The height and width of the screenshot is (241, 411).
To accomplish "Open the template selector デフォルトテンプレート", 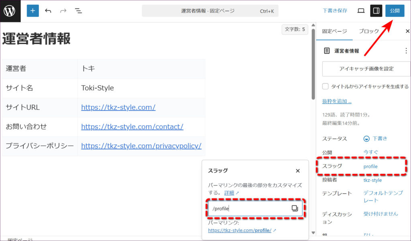I will click(383, 197).
